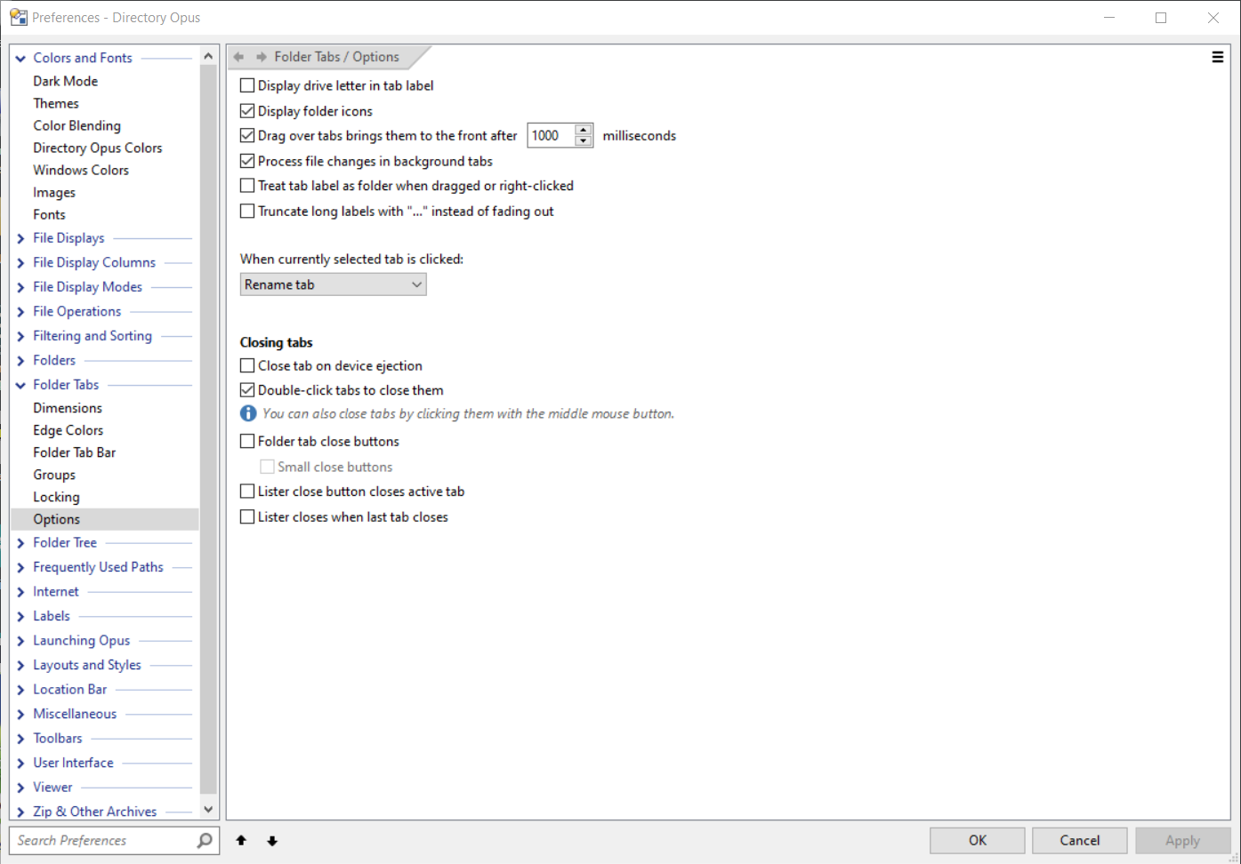Expand the Viewer section
The height and width of the screenshot is (864, 1241).
click(x=20, y=788)
